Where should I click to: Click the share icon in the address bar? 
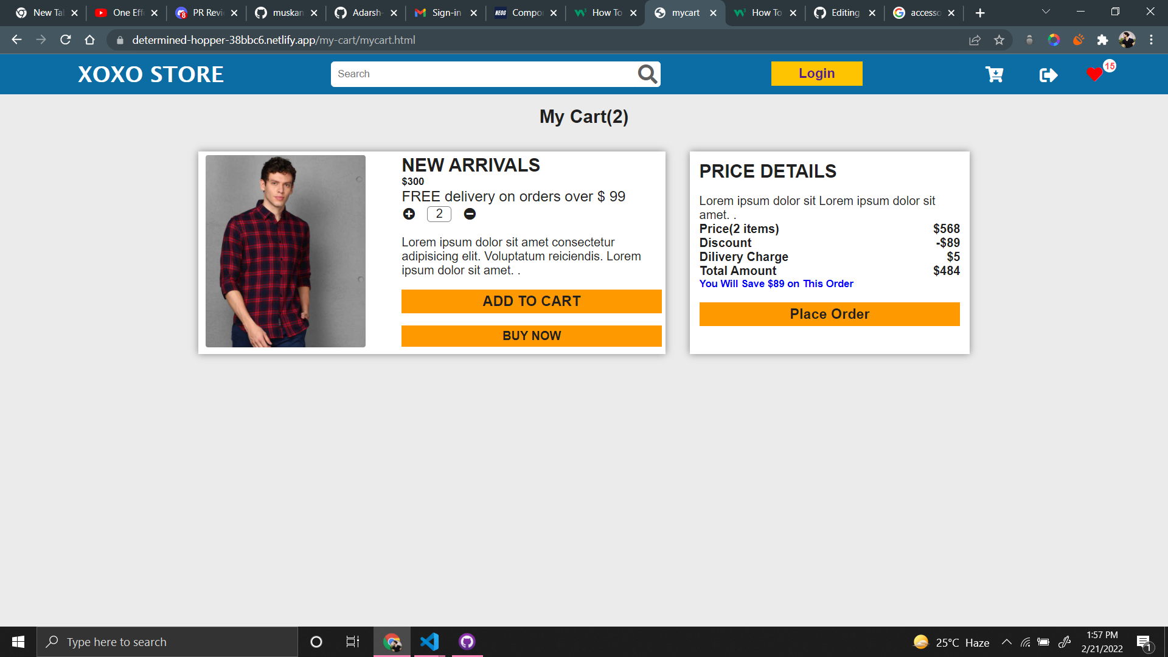(x=975, y=40)
